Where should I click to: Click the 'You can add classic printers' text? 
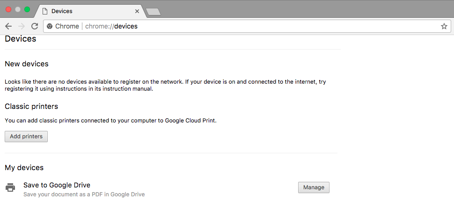click(x=110, y=120)
